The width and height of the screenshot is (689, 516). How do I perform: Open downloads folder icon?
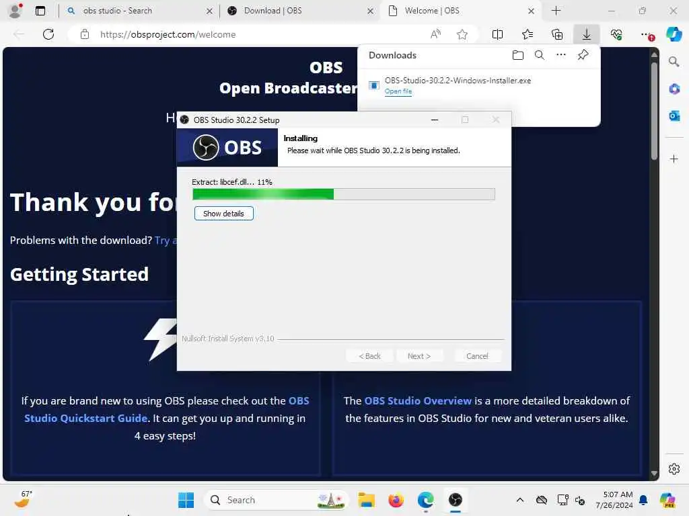click(518, 55)
